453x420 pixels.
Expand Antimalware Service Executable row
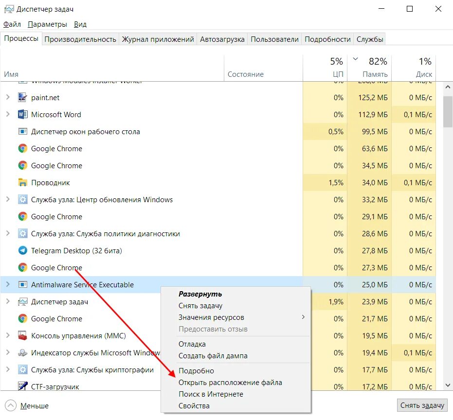click(x=7, y=285)
